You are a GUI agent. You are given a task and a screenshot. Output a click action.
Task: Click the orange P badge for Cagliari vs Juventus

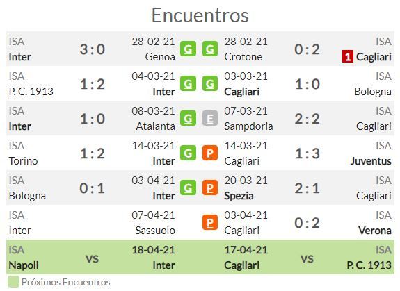pos(210,153)
